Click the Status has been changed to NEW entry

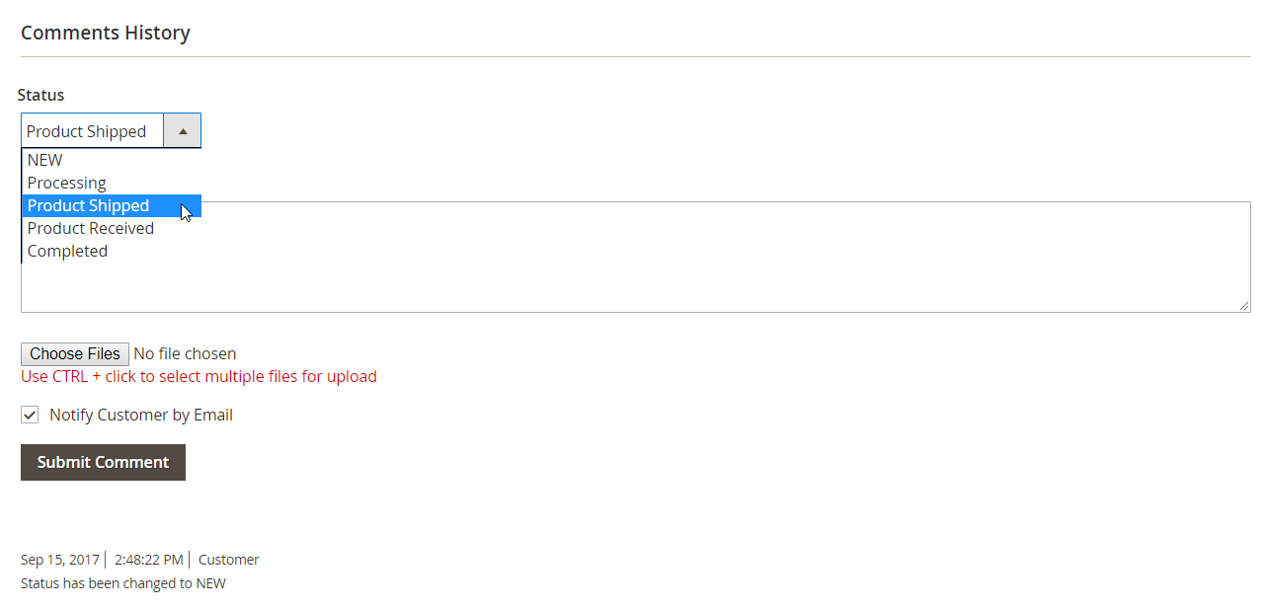pos(123,583)
